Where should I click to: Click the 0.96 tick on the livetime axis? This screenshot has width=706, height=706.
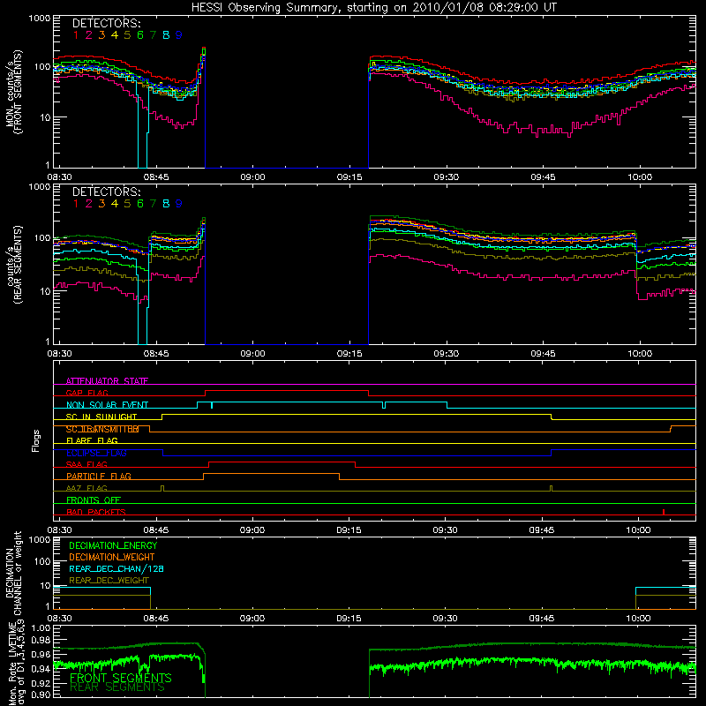pyautogui.click(x=41, y=654)
